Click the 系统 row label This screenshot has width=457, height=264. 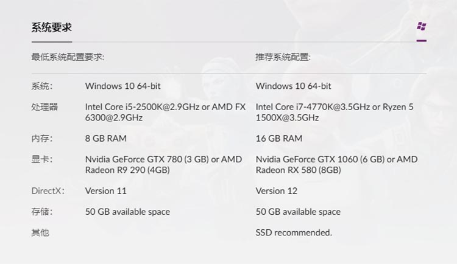coord(42,86)
